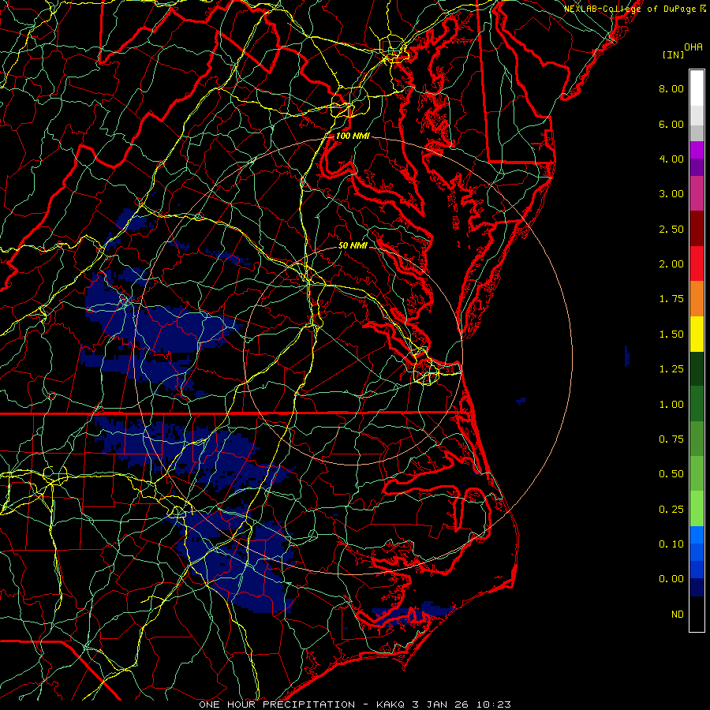Click the "1.75" legend label
710x710 pixels.
tap(671, 299)
